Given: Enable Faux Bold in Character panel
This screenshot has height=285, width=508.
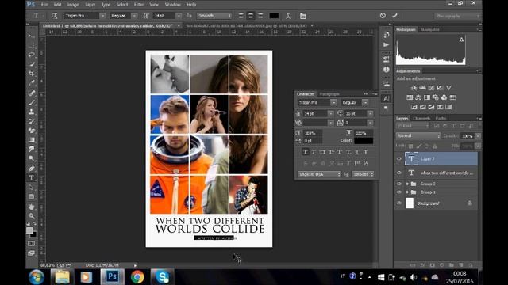Looking at the screenshot, I should [x=305, y=152].
